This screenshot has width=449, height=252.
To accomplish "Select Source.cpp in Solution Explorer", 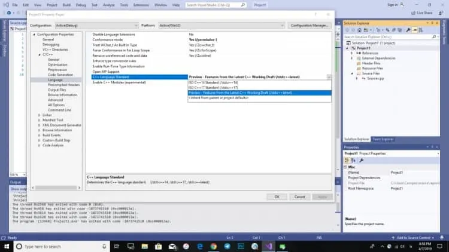I will pyautogui.click(x=375, y=78).
